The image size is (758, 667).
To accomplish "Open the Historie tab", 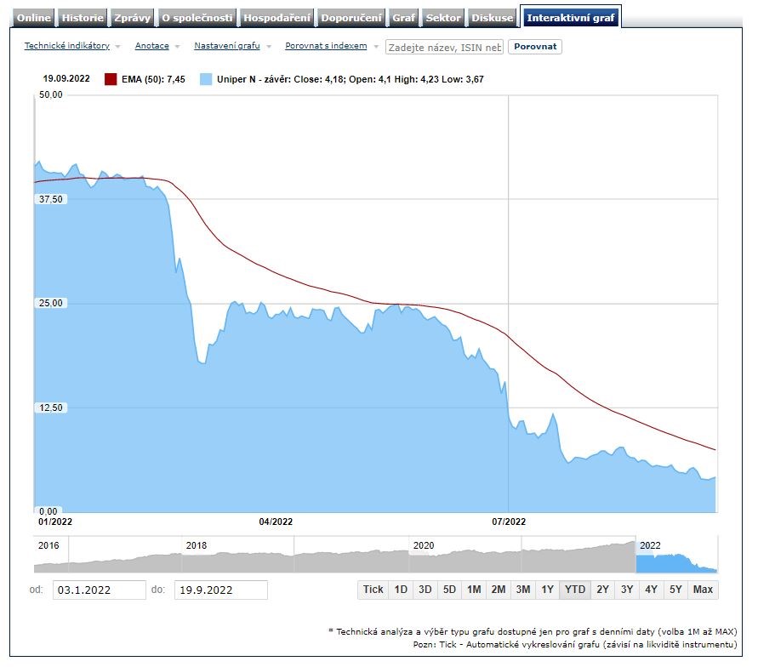I will 83,18.
